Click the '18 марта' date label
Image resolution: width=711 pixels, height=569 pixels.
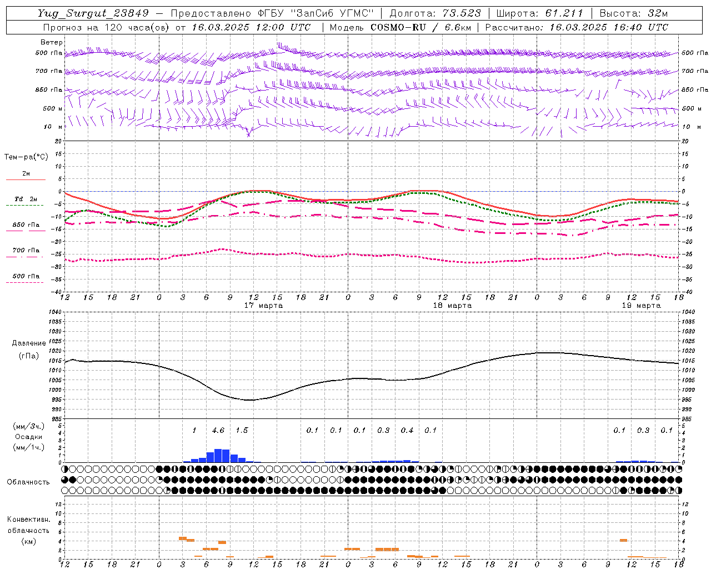click(452, 306)
